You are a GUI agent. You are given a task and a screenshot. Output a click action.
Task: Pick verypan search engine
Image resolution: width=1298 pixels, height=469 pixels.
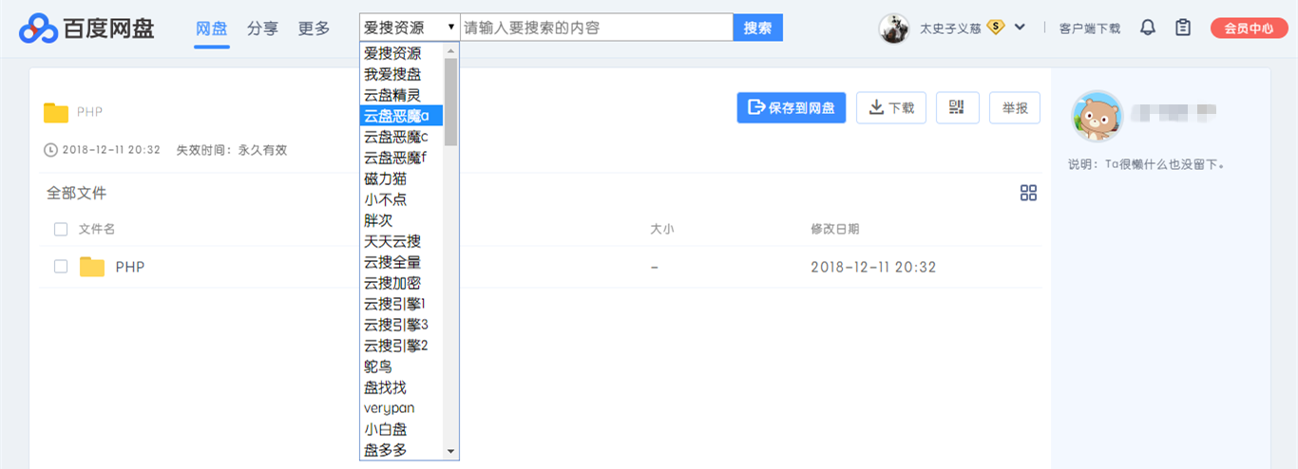coord(402,408)
